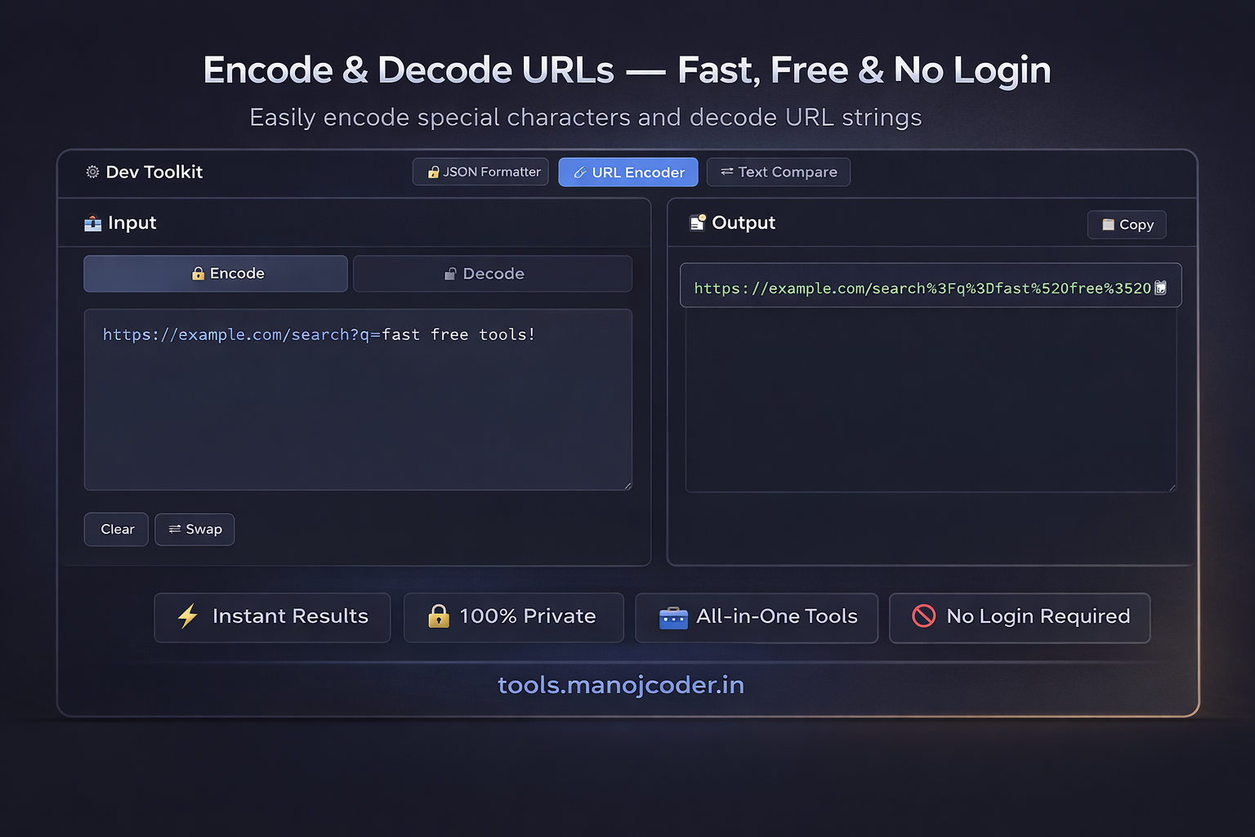Click the padlock icon on 100% Private badge
1255x837 pixels.
(x=439, y=617)
